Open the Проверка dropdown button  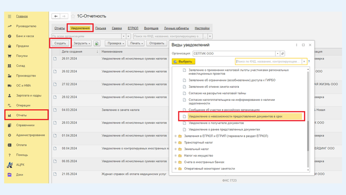(x=116, y=44)
